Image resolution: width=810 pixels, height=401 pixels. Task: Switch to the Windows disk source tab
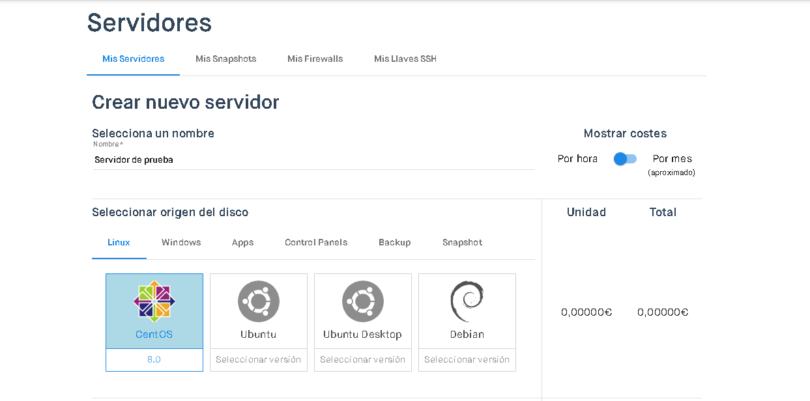click(x=181, y=242)
